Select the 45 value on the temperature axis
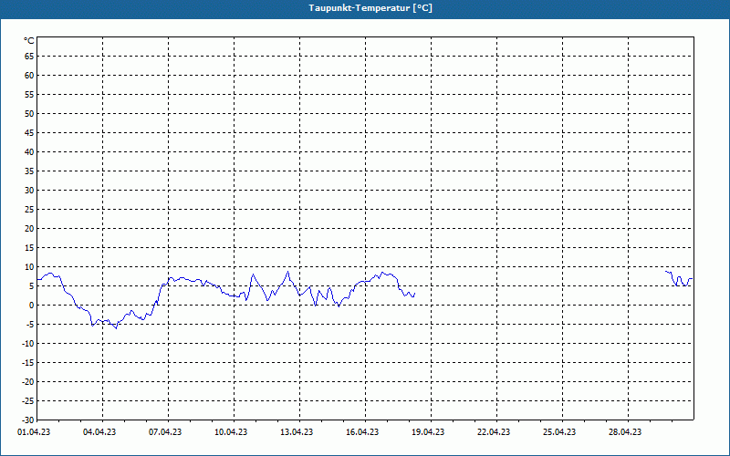Image resolution: width=730 pixels, height=456 pixels. click(29, 132)
